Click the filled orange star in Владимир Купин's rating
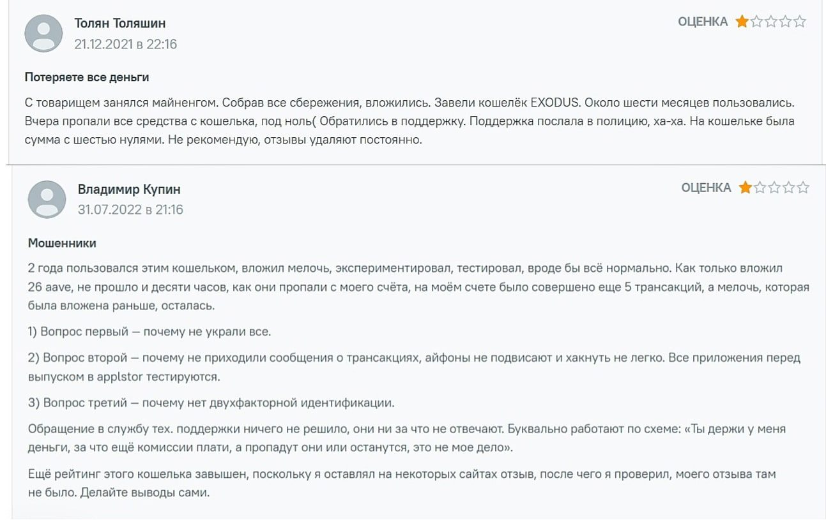Viewport: 826px width, 520px height. [x=746, y=188]
